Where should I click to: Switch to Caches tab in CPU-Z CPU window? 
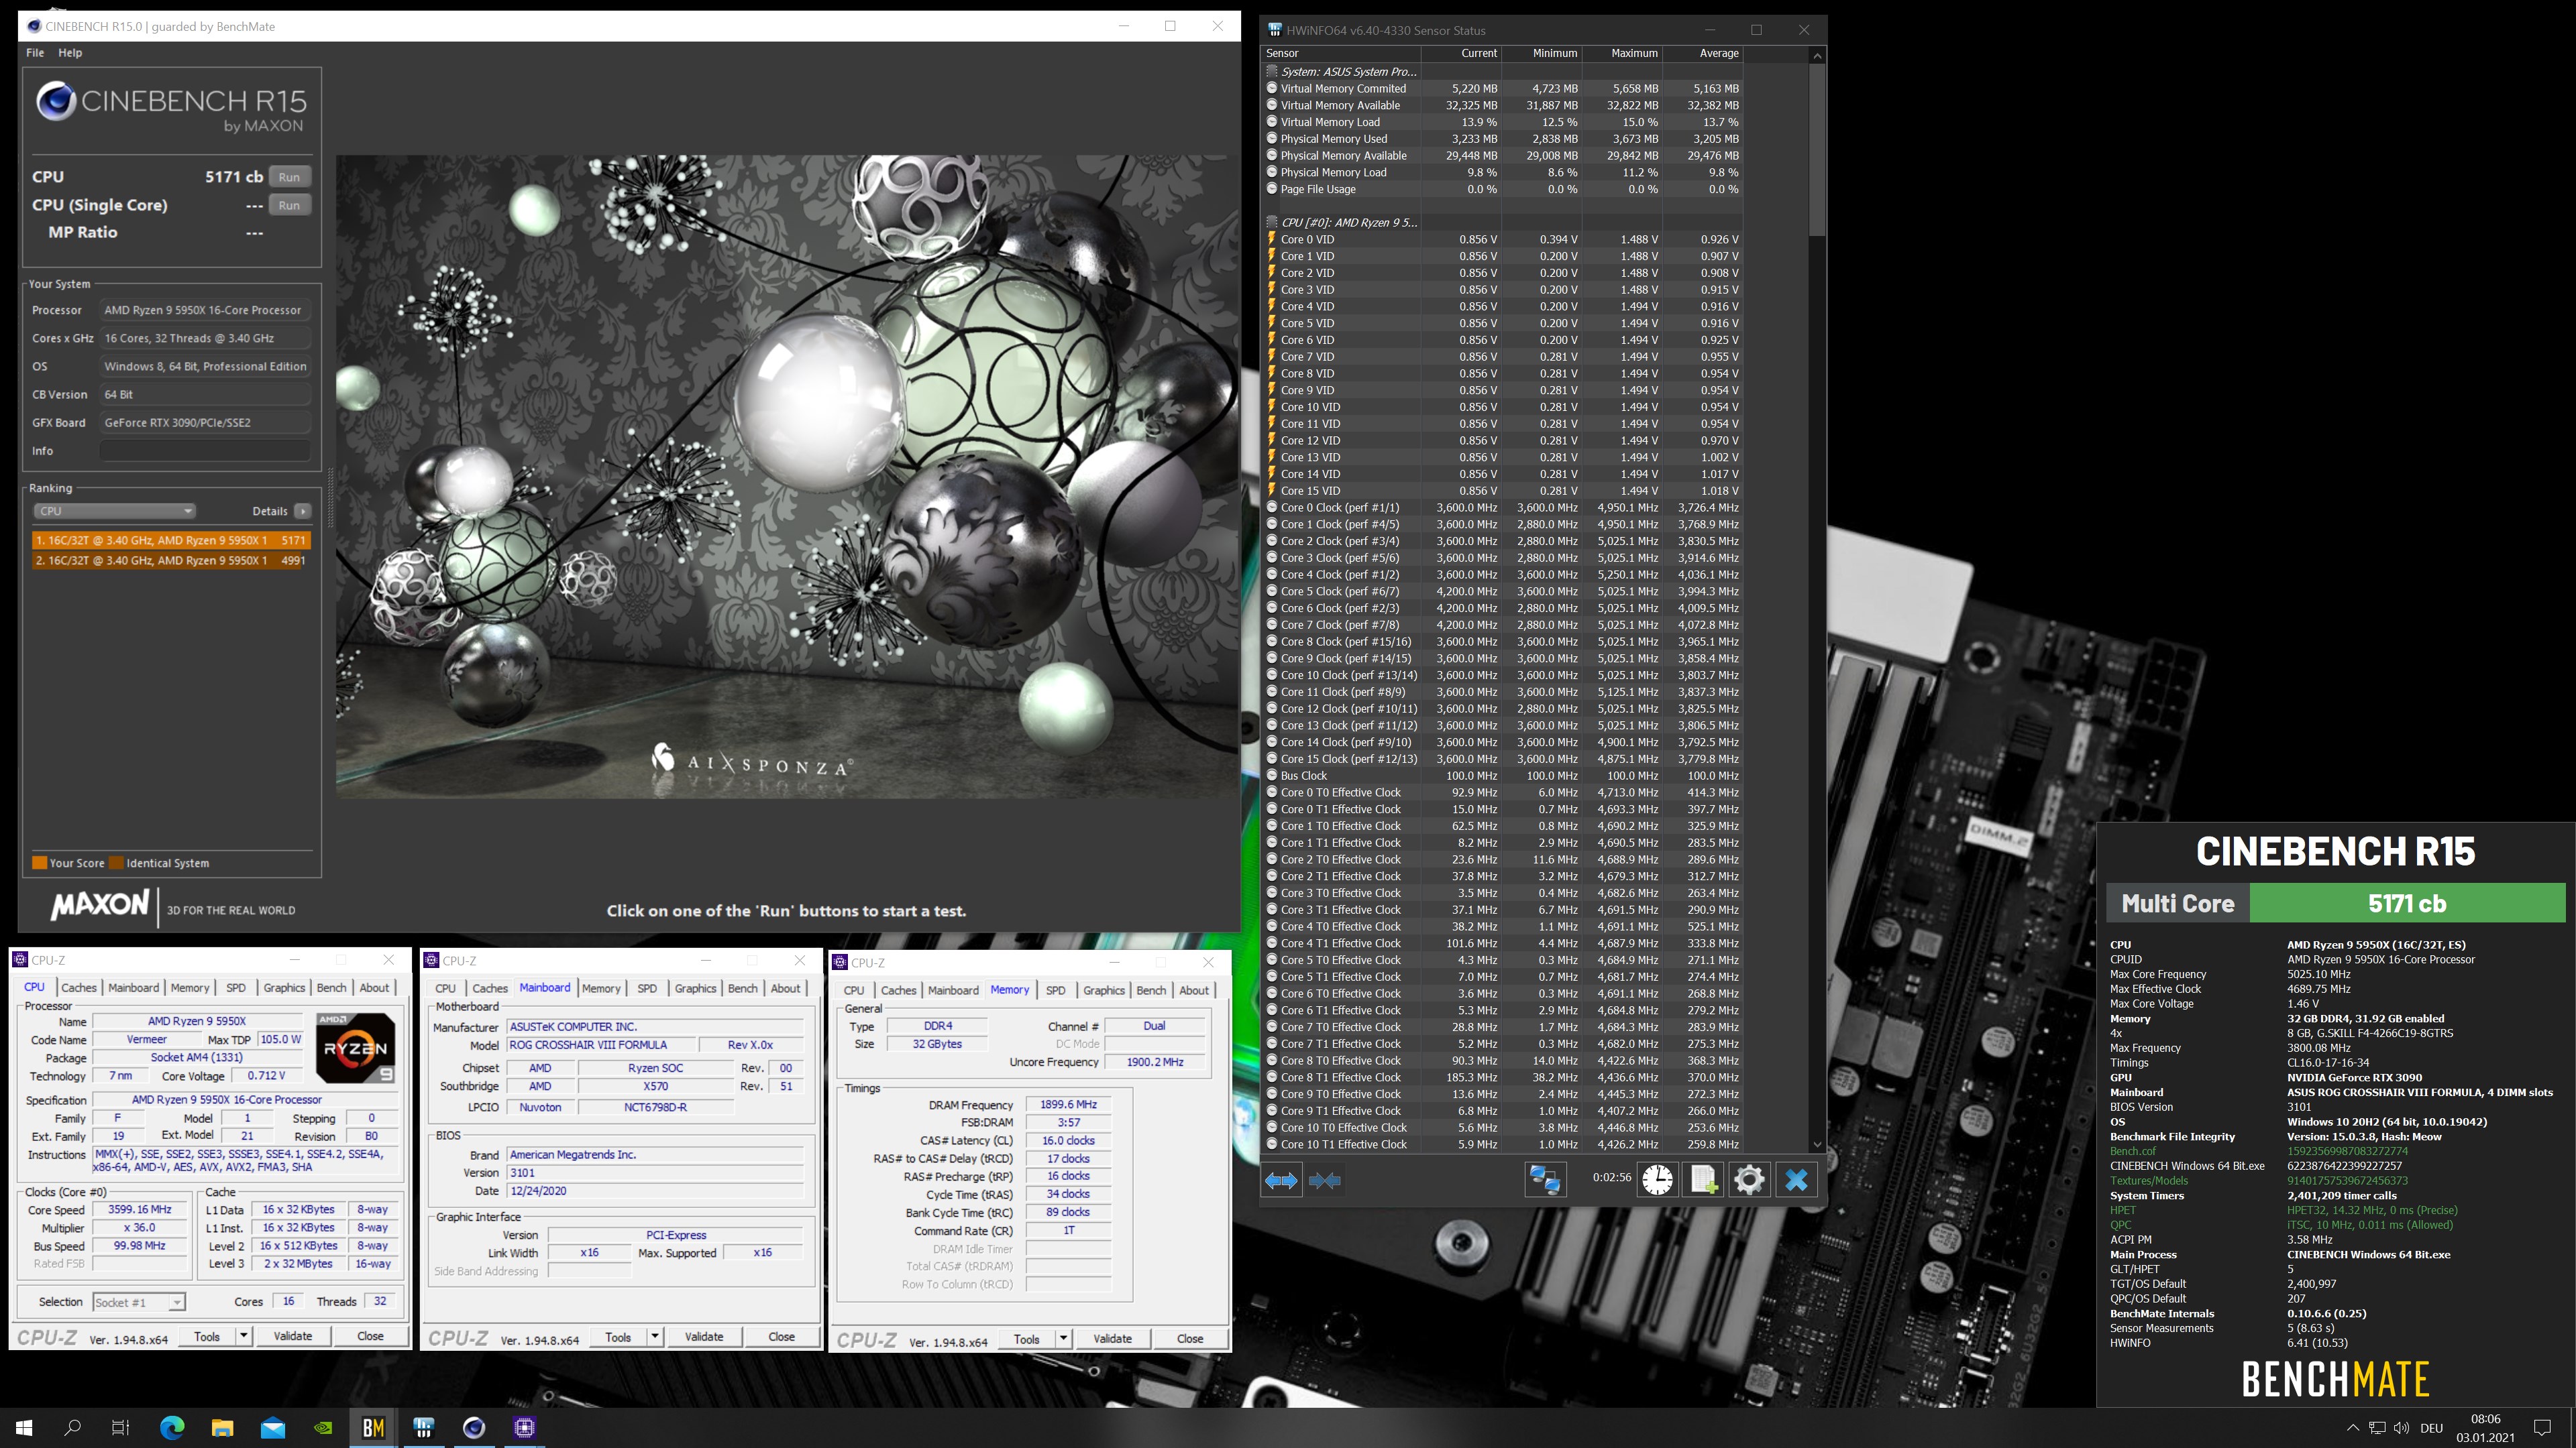pyautogui.click(x=79, y=987)
